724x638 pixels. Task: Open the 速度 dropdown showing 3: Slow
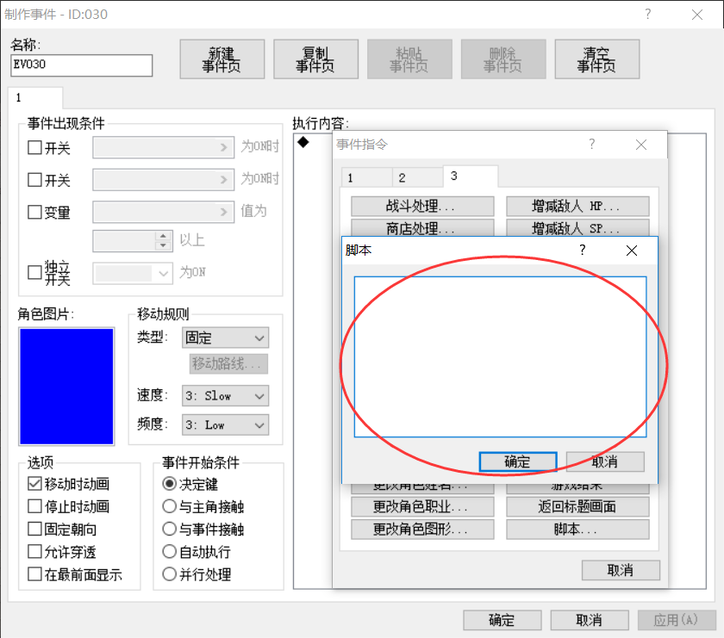pyautogui.click(x=225, y=396)
